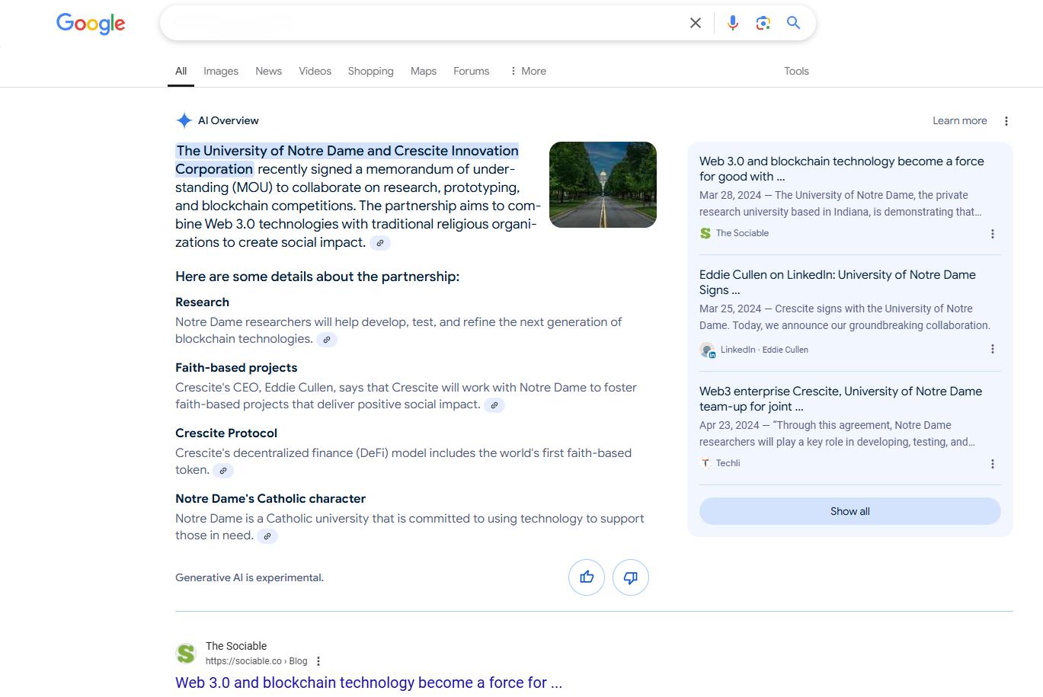Open source link icon under Crescite Protocol
This screenshot has height=697, width=1043.
(x=223, y=471)
